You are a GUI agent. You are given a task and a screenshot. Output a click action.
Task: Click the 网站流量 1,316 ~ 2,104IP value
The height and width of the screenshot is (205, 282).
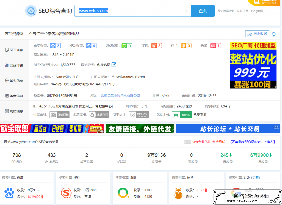tap(62, 55)
